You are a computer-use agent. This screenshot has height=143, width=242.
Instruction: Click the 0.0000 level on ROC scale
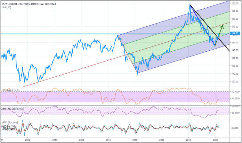[x=235, y=128]
